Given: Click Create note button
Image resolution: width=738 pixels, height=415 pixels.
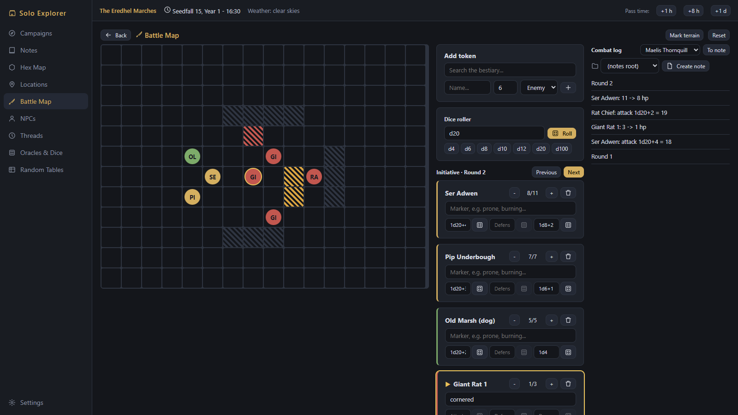Looking at the screenshot, I should tap(686, 66).
